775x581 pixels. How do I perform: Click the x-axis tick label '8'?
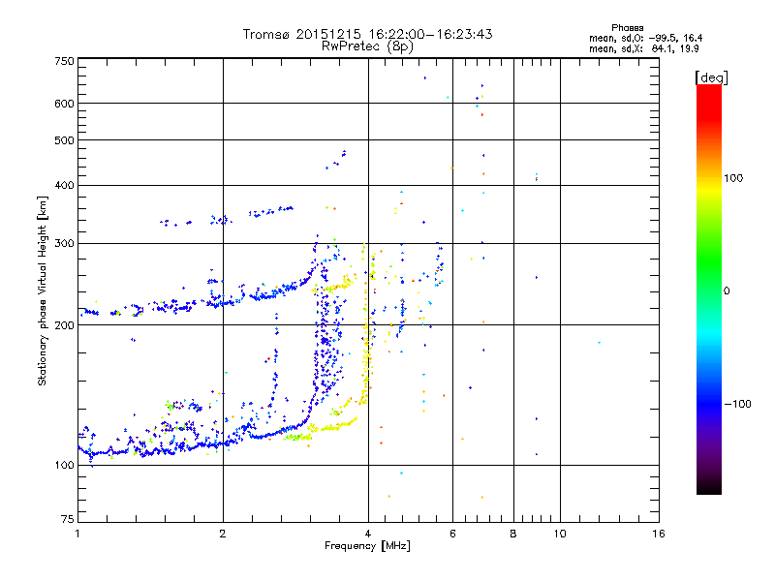(x=513, y=534)
